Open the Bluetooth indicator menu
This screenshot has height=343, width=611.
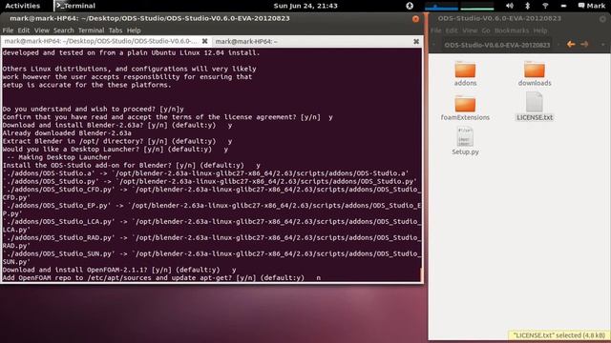(527, 6)
